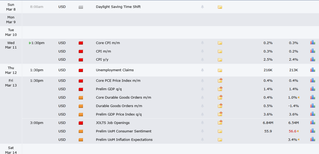
Task: Click the red impact icon for CPI y/y
Action: click(81, 60)
